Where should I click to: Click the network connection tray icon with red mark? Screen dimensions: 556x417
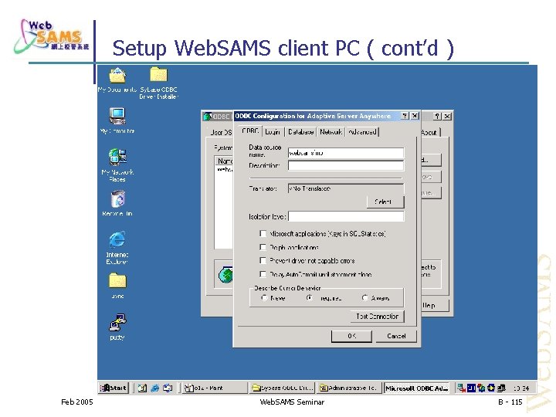461,388
